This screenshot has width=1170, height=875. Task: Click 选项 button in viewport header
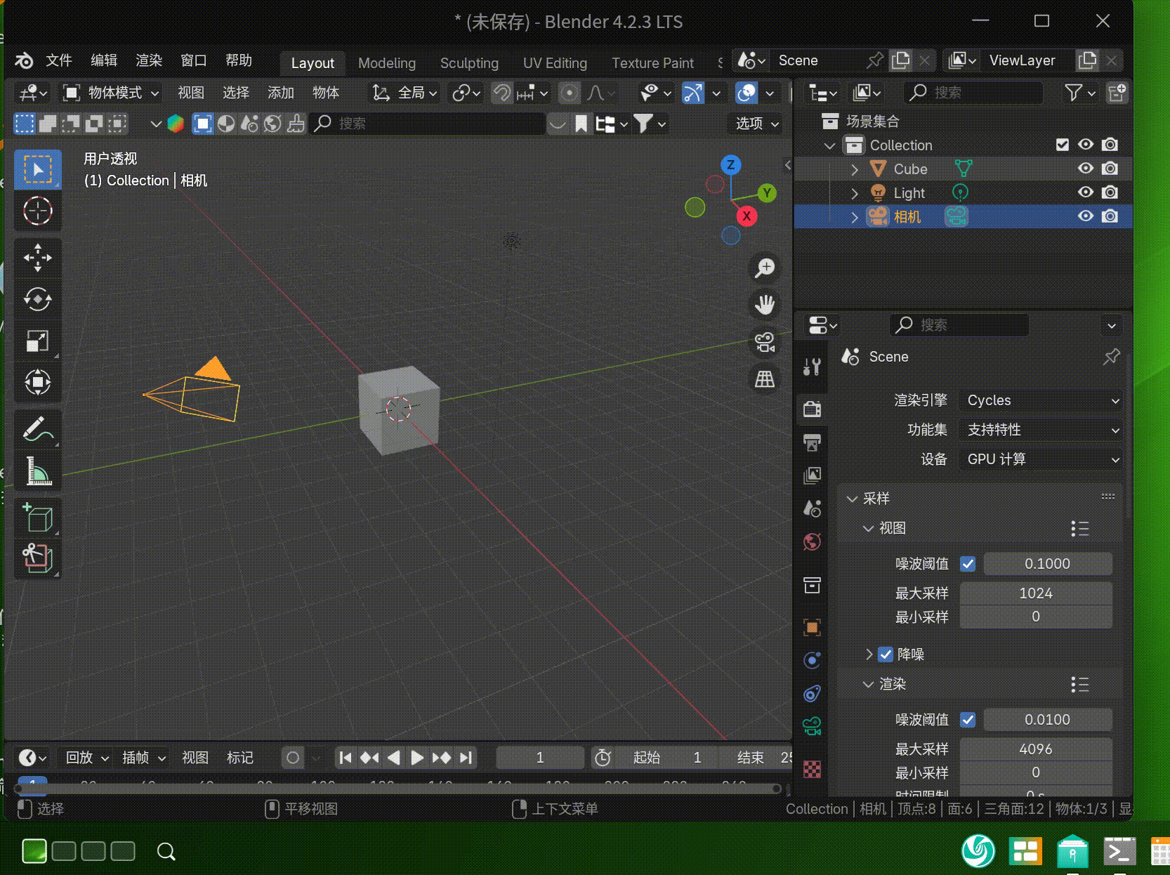coord(756,124)
